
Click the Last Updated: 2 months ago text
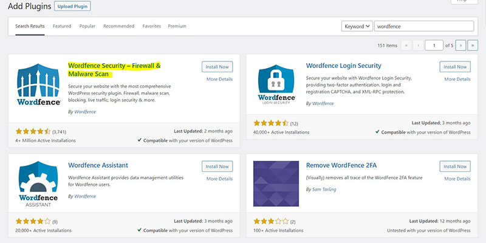(203, 131)
